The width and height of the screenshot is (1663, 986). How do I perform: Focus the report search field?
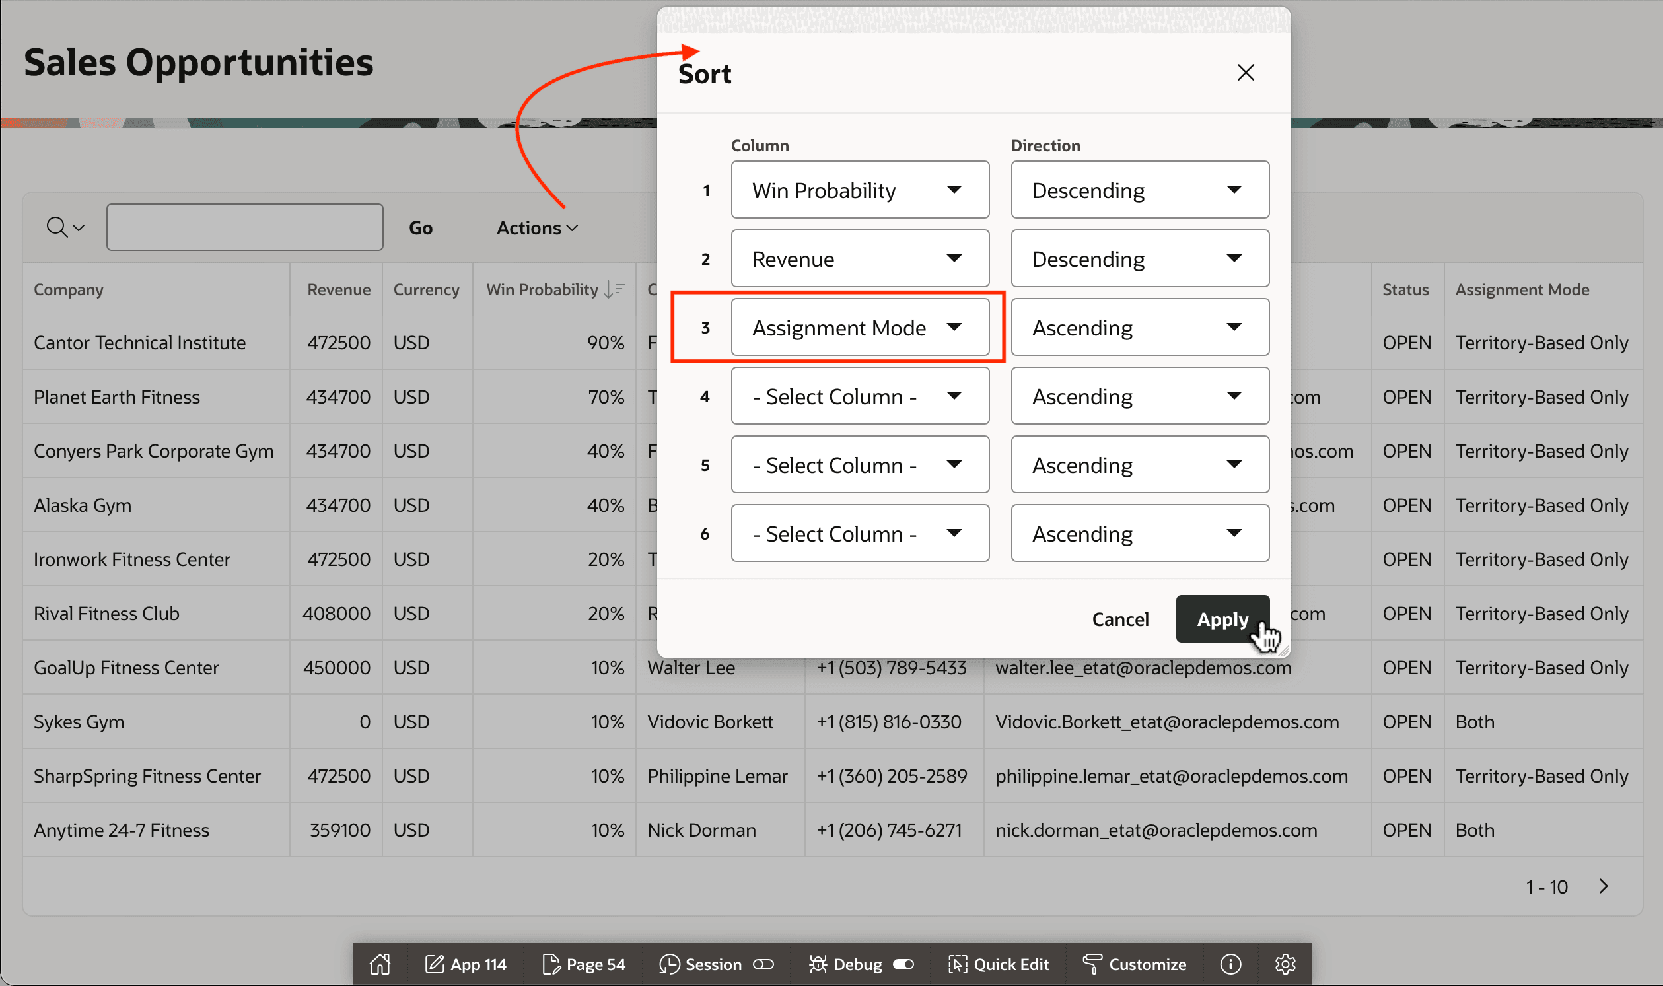pyautogui.click(x=244, y=227)
